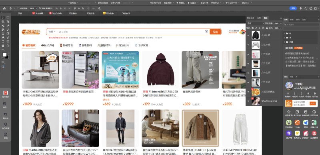Open the 飞猪旅行 link
320x155 pixels.
coord(126,13)
